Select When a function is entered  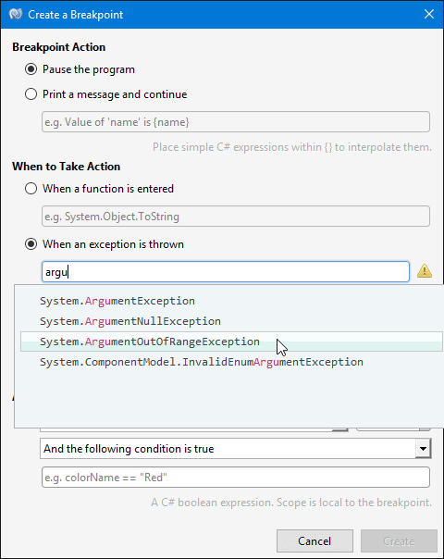tap(31, 188)
